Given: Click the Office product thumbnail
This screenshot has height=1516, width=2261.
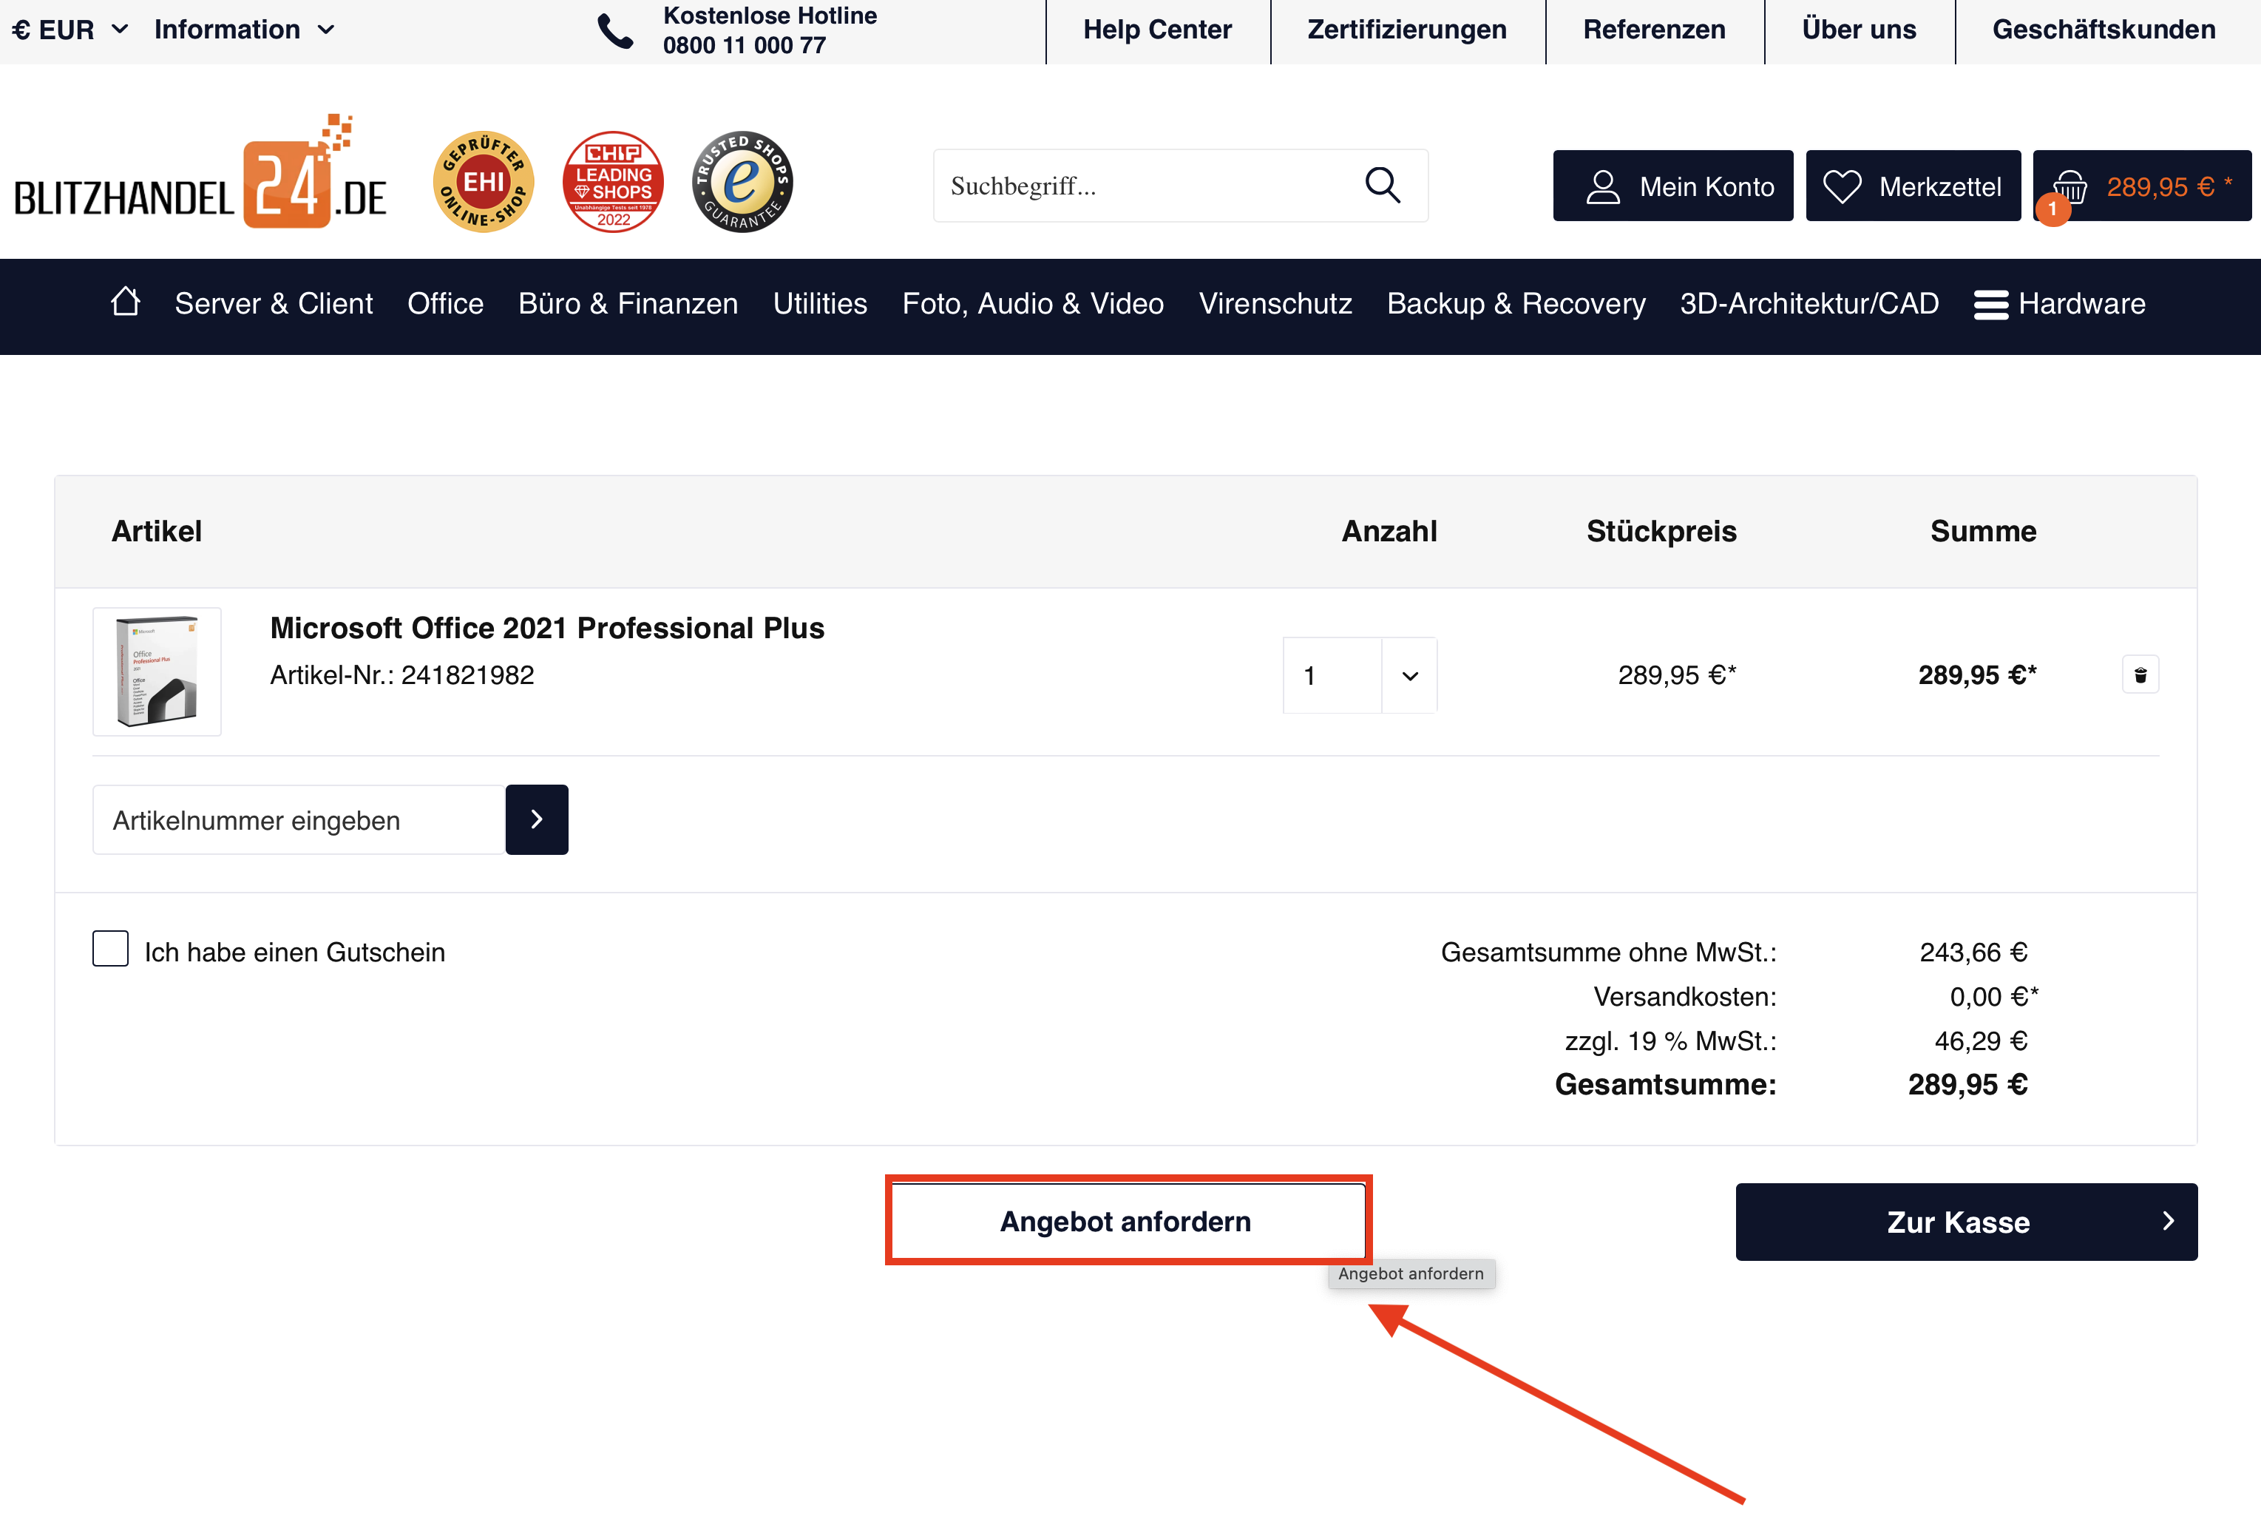Looking at the screenshot, I should pyautogui.click(x=157, y=672).
